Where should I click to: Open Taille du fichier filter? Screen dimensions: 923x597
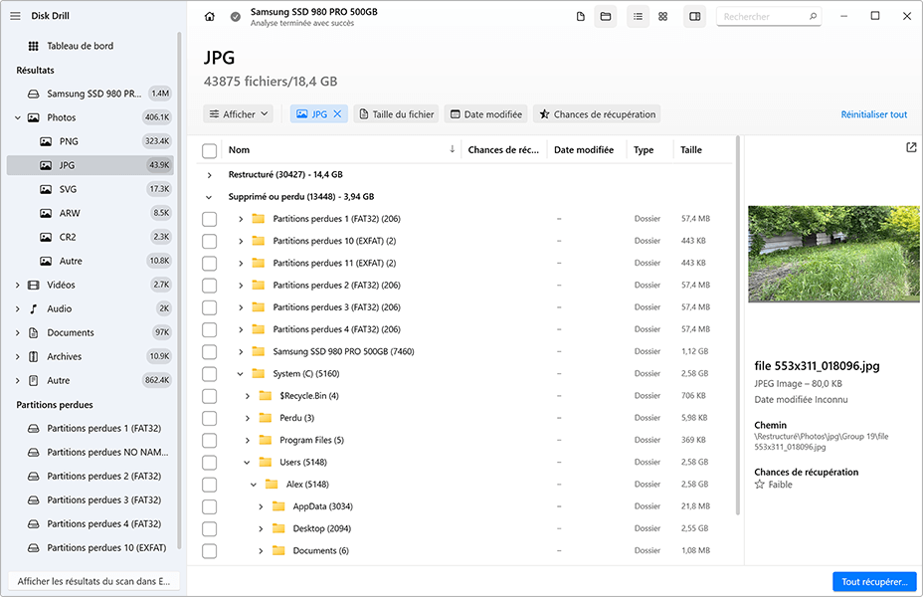click(x=397, y=114)
